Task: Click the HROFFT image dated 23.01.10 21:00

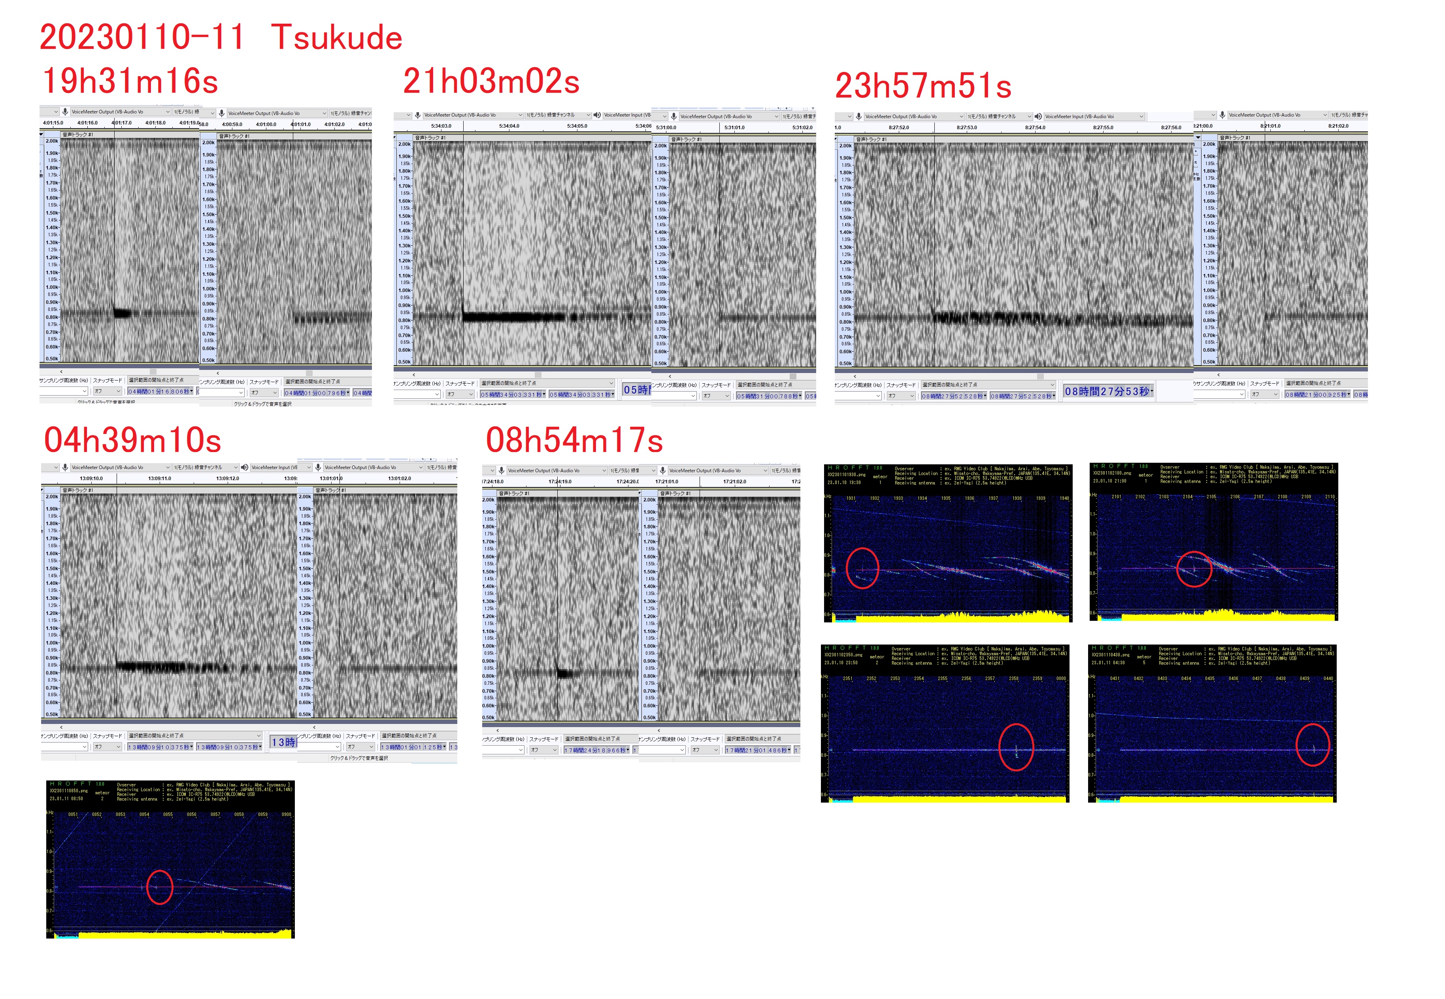Action: pyautogui.click(x=1213, y=542)
